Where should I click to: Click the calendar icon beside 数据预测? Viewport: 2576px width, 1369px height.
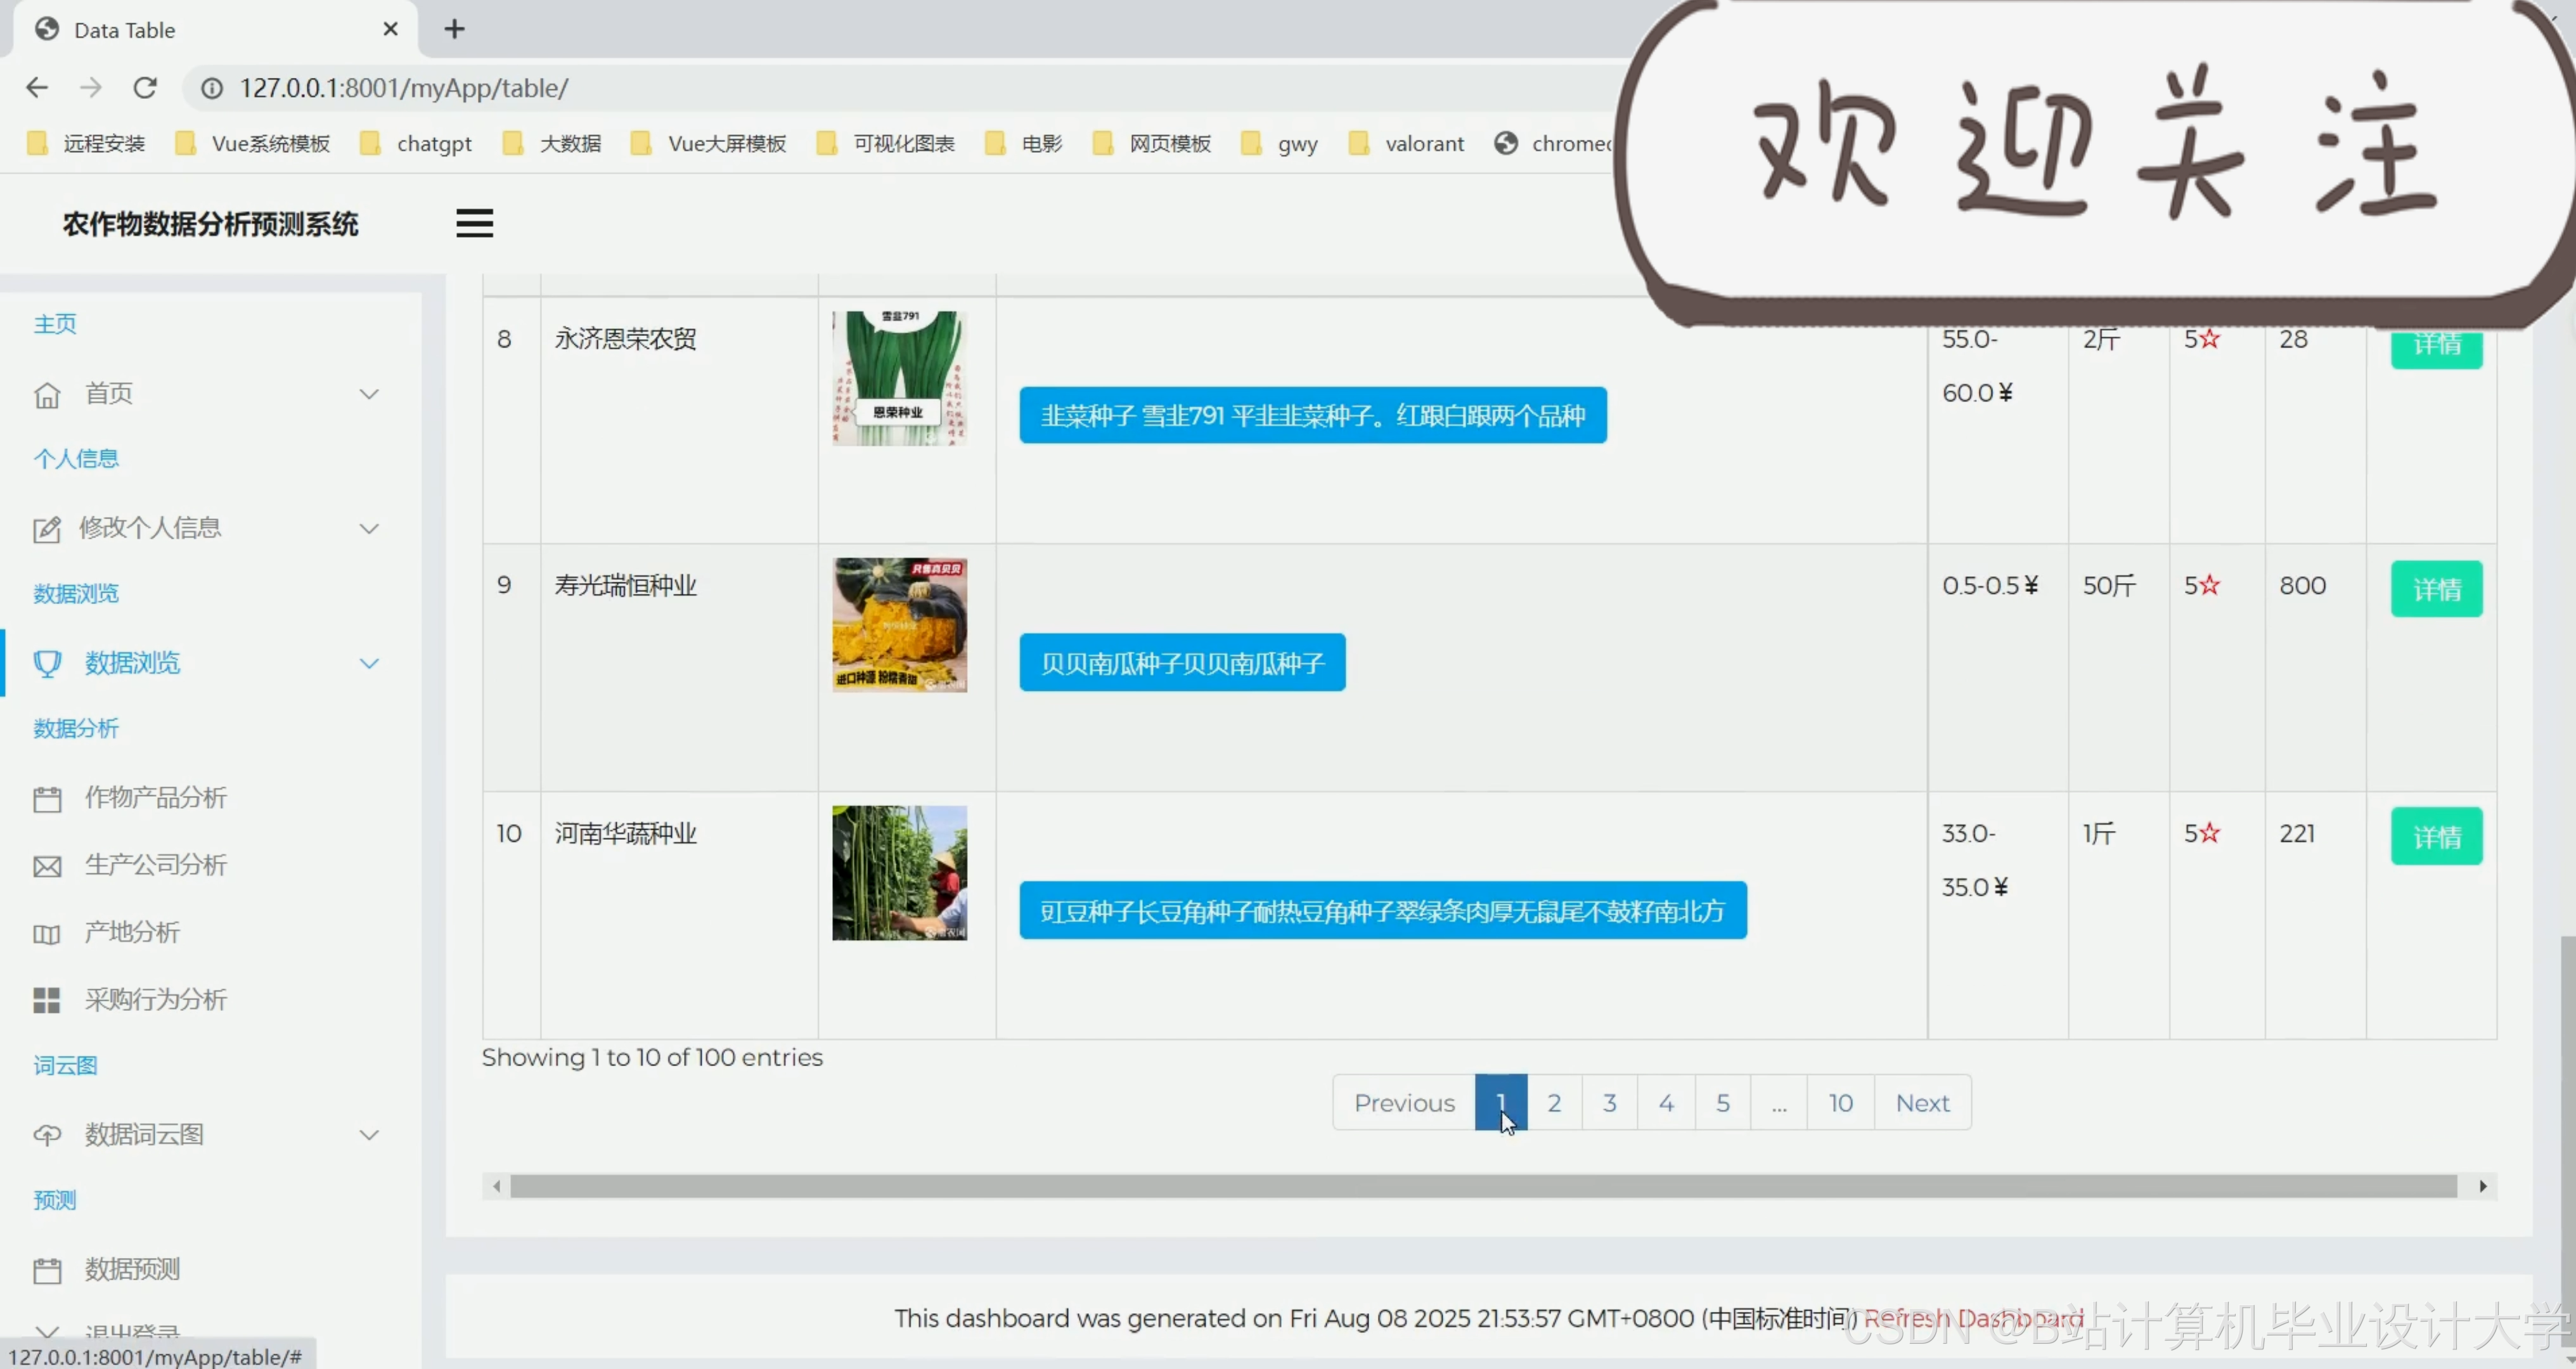tap(47, 1268)
